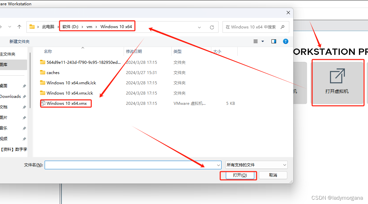
Task: Click the 文件名 input field
Action: click(133, 165)
